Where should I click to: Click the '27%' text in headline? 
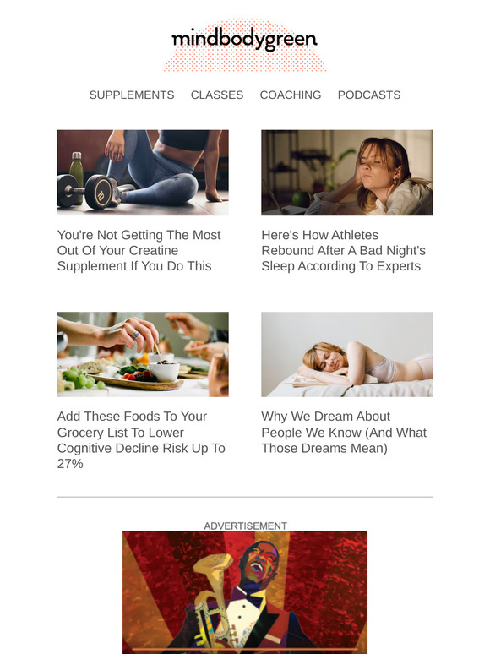[70, 464]
